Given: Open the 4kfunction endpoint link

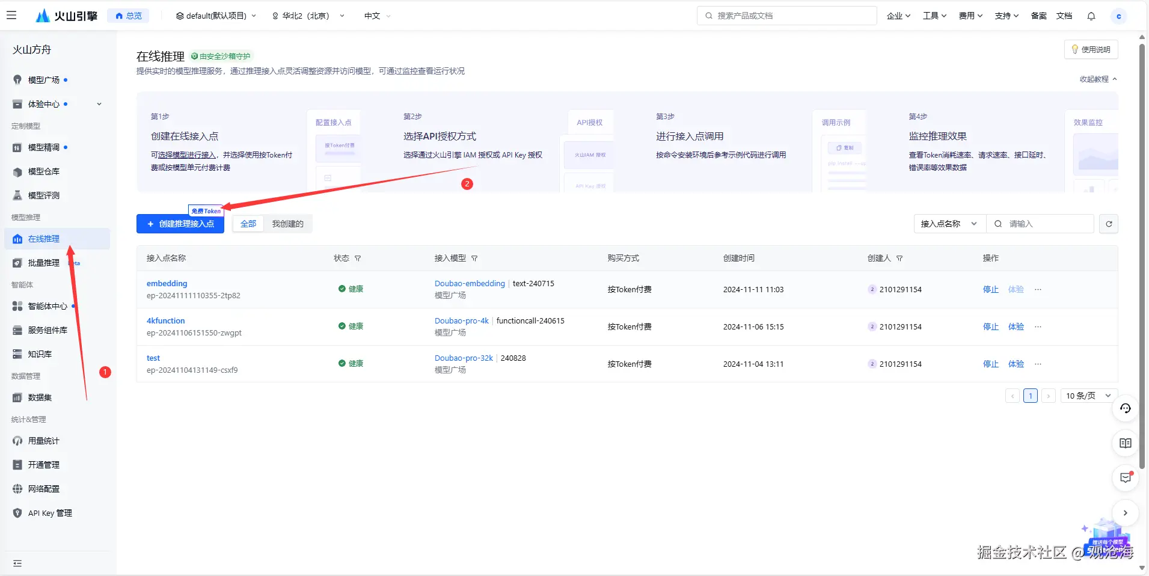Looking at the screenshot, I should pos(166,321).
